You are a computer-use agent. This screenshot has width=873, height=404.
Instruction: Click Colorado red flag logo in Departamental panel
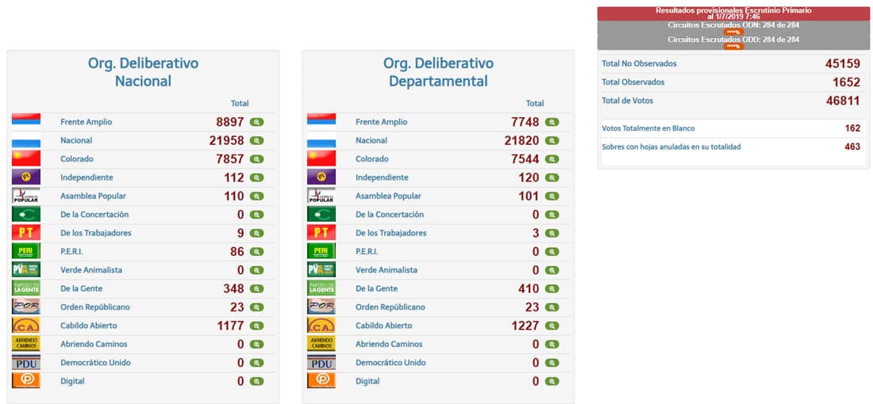[321, 158]
